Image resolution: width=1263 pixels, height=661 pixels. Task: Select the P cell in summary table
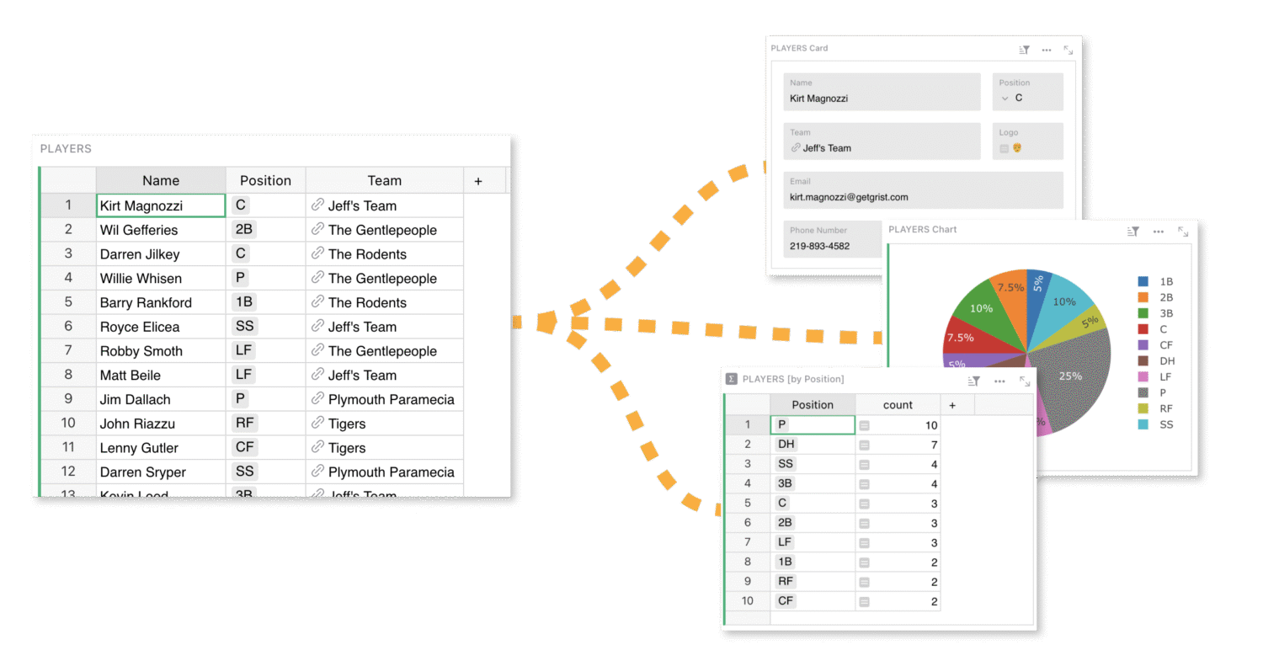click(x=813, y=424)
